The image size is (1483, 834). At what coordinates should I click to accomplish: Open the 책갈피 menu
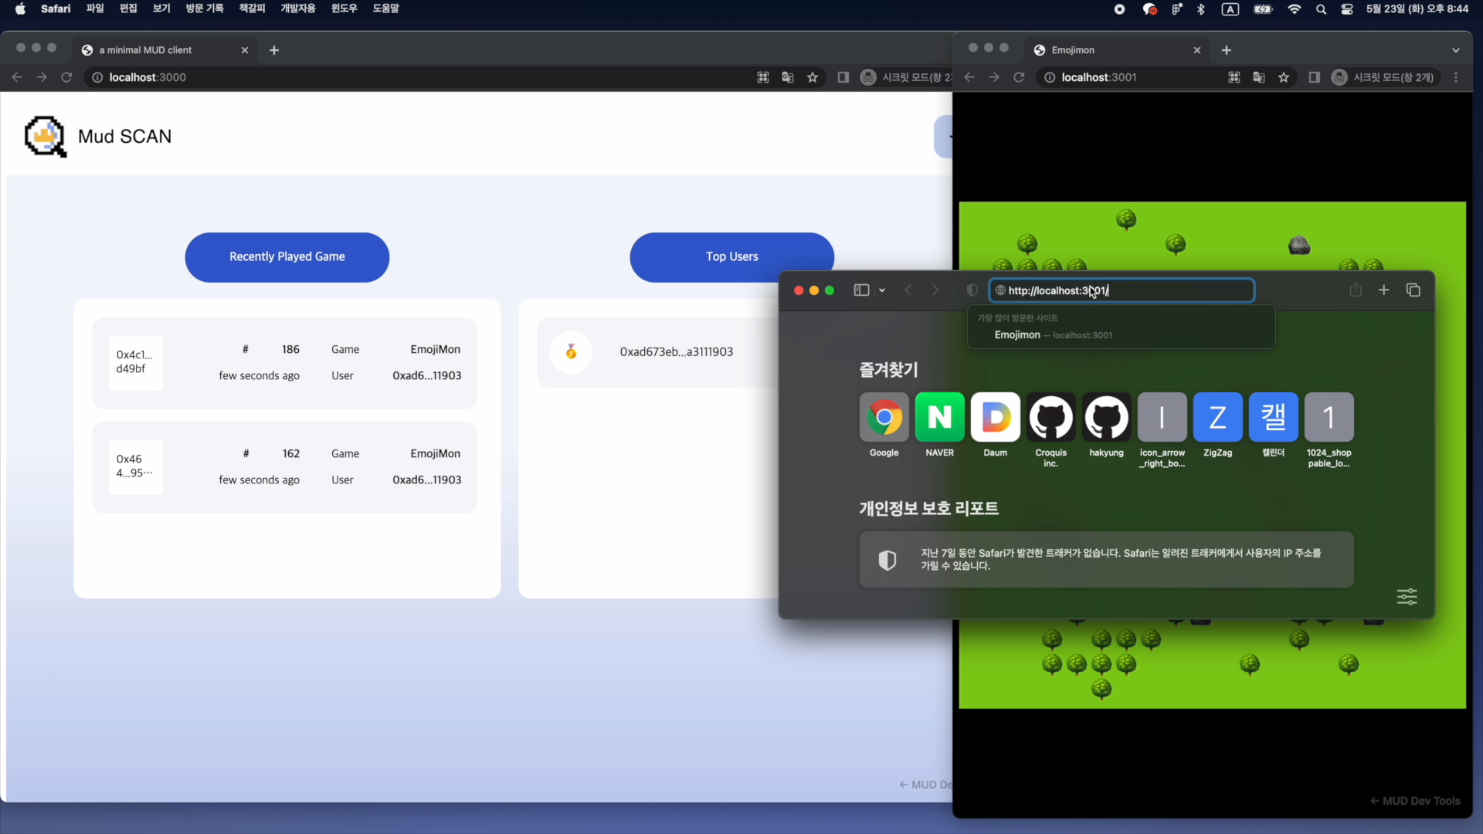click(x=252, y=8)
